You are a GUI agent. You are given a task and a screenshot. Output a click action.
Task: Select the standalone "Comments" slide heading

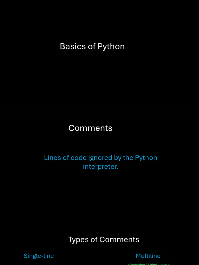click(90, 128)
